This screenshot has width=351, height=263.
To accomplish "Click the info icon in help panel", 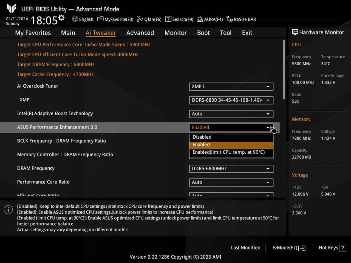I will point(8,210).
